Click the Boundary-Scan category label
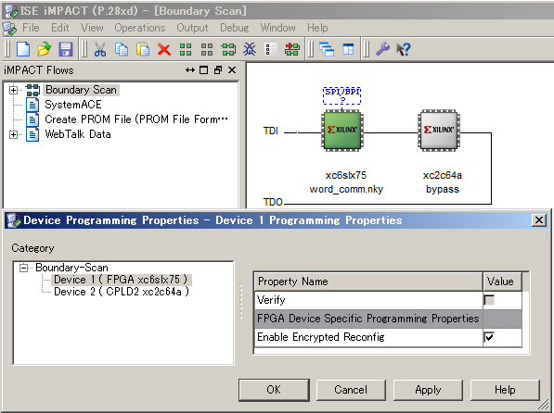The width and height of the screenshot is (554, 413). (x=71, y=268)
